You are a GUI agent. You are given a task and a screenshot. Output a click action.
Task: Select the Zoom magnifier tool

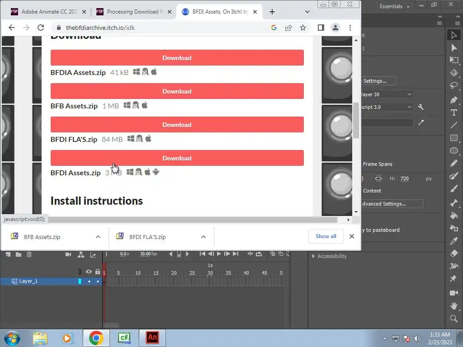454,319
